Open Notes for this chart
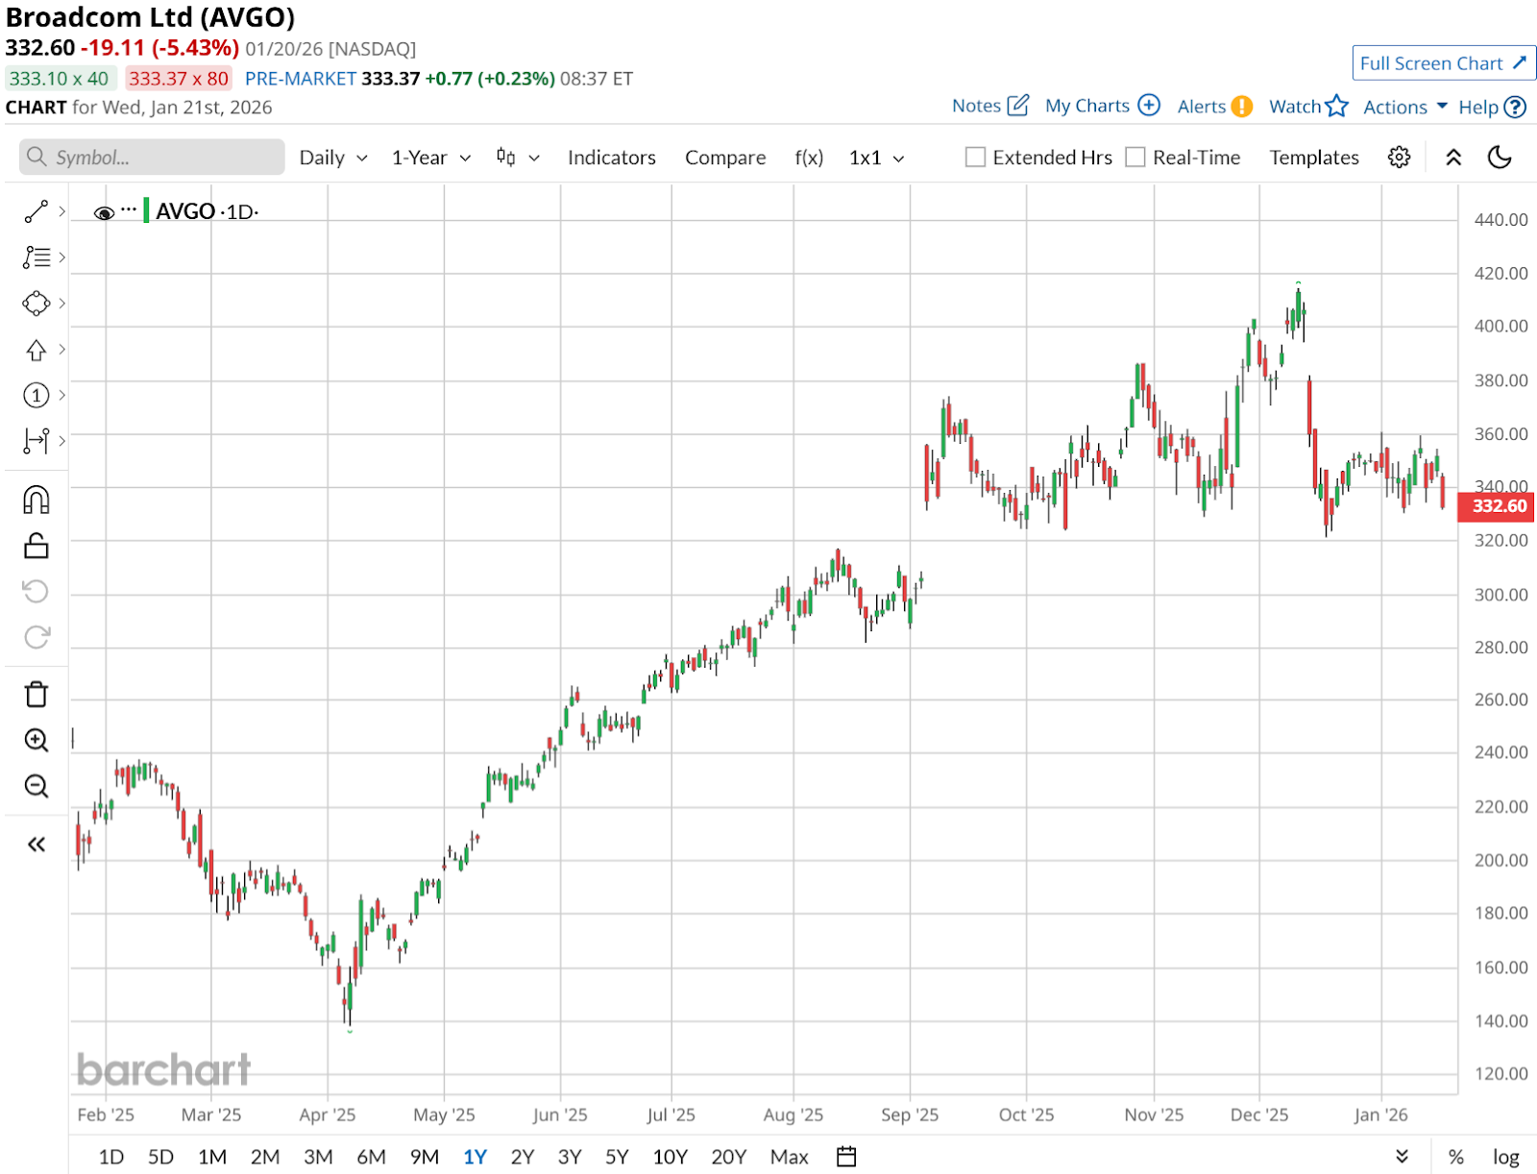This screenshot has height=1174, width=1537. coord(990,106)
